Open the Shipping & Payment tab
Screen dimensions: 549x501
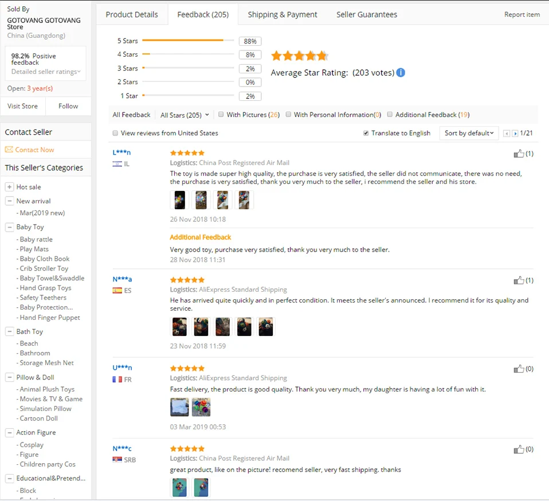[x=282, y=15]
